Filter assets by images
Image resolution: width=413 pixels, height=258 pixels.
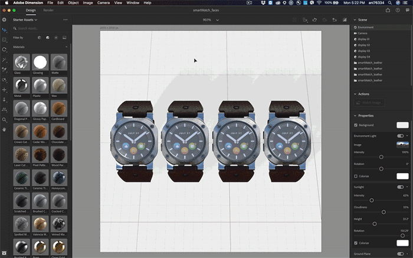64,38
